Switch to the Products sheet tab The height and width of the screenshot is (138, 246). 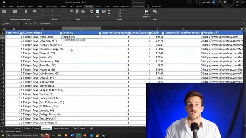27,128
